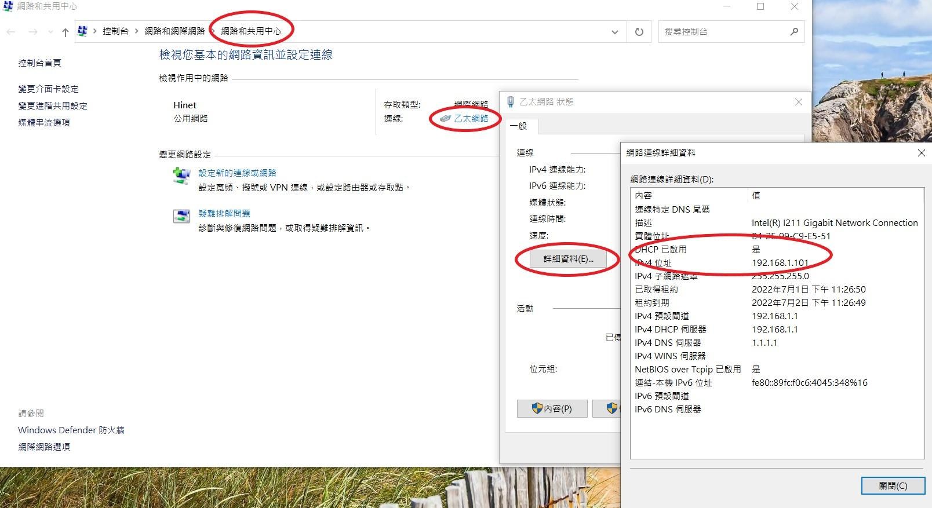Click the Hinet network name

[x=185, y=105]
